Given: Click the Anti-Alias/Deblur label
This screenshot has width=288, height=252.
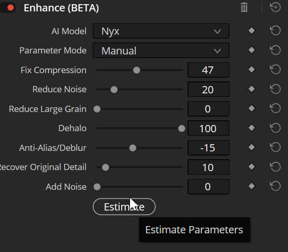Looking at the screenshot, I should pyautogui.click(x=53, y=148).
